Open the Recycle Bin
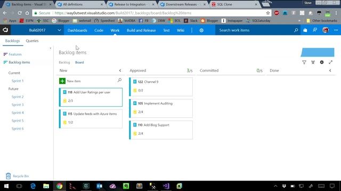 [x=18, y=176]
